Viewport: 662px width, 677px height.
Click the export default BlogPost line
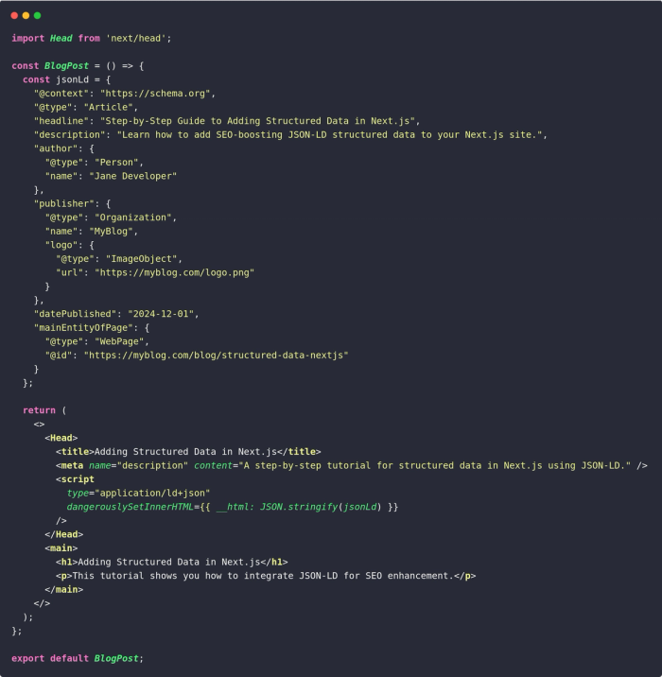coord(78,658)
